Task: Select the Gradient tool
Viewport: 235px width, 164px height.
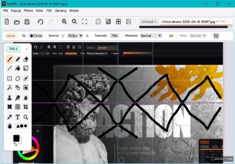Action: pyautogui.click(x=26, y=68)
